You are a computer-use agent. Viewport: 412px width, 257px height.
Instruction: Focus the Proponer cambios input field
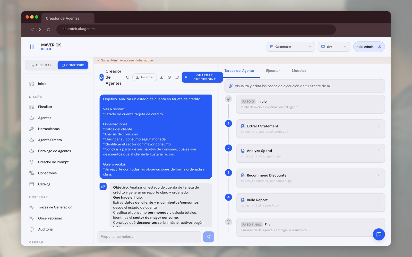coord(149,237)
